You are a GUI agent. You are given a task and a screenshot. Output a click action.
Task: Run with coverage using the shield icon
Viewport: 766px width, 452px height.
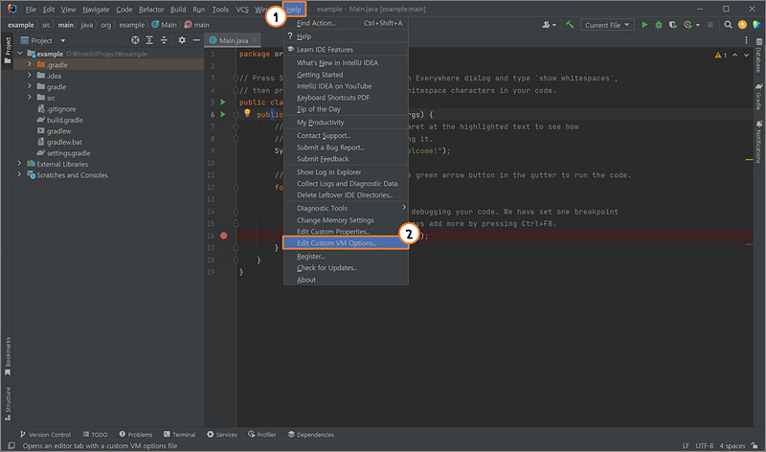673,25
